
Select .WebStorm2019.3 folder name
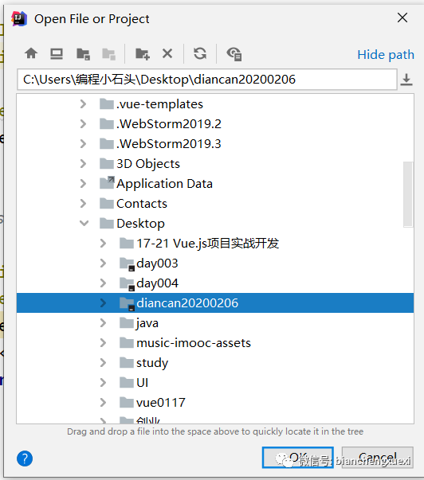pos(169,144)
